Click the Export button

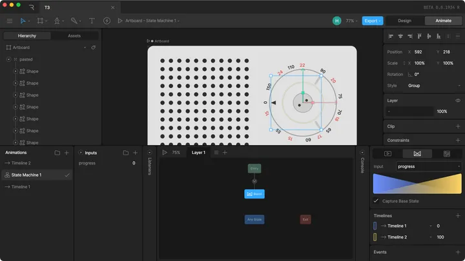[x=372, y=21]
